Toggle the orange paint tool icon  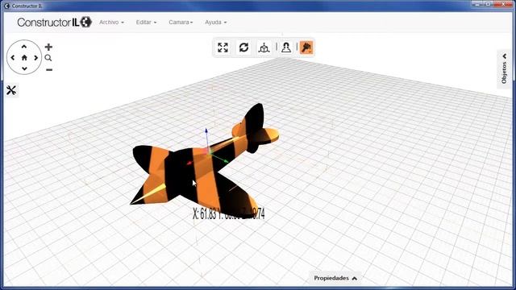pos(306,48)
